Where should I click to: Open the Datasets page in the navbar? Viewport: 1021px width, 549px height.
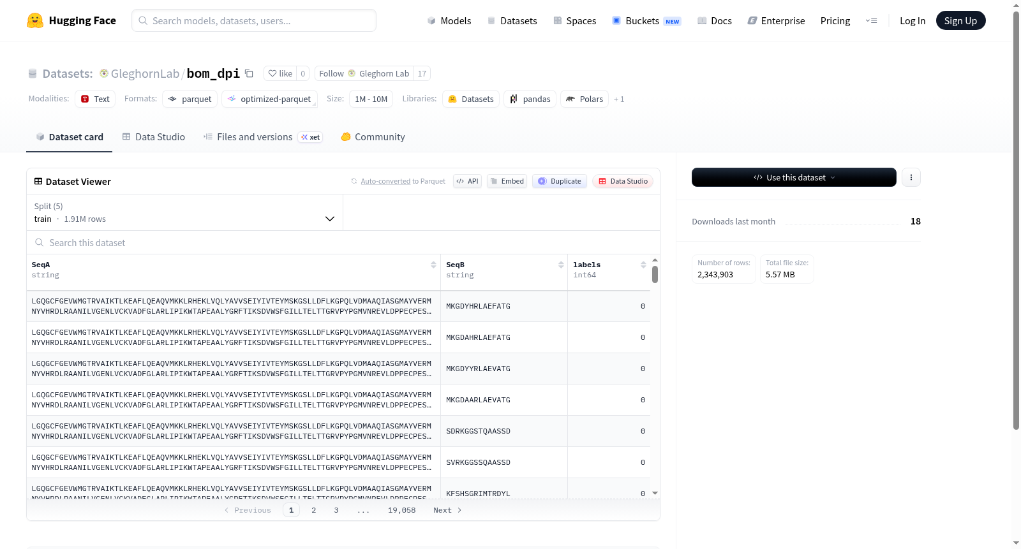512,20
